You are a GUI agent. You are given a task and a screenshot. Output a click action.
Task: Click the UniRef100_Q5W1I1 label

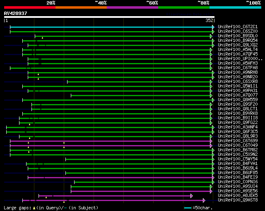coord(238,86)
